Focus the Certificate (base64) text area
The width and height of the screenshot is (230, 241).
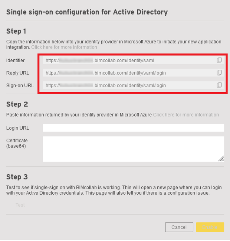[133, 149]
